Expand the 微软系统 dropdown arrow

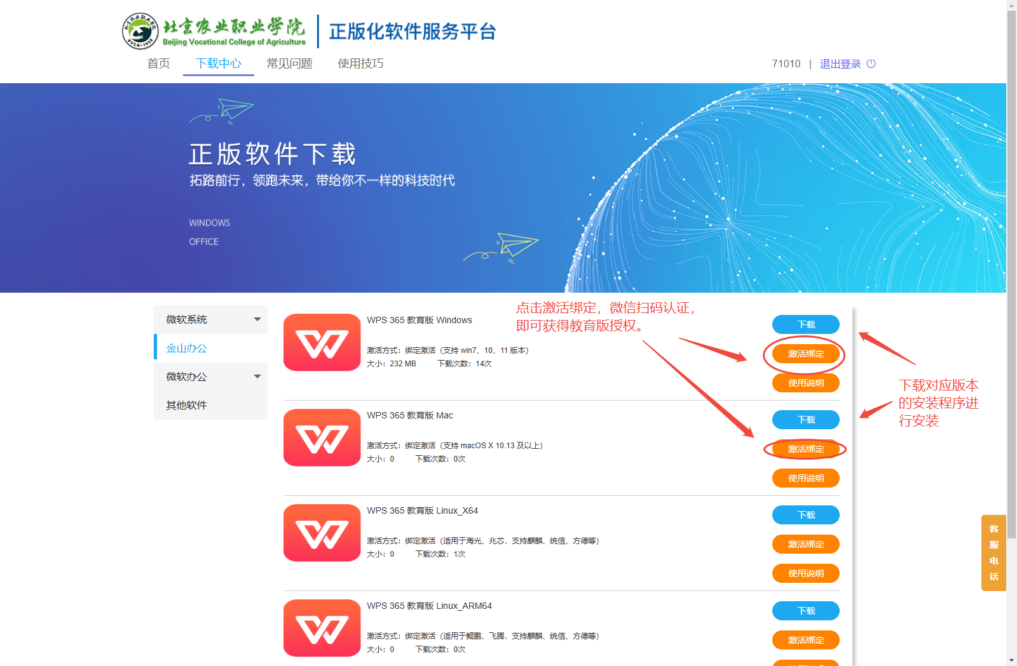257,319
